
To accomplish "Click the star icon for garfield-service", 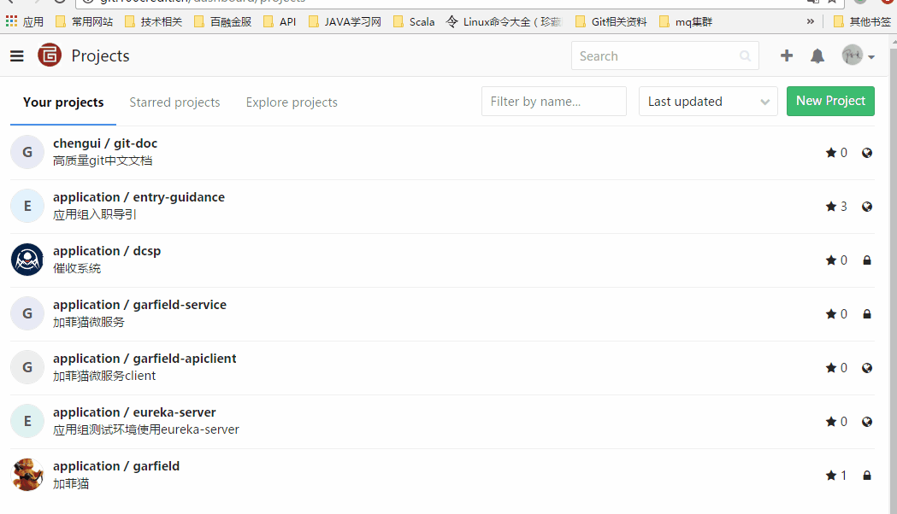I will tap(831, 313).
